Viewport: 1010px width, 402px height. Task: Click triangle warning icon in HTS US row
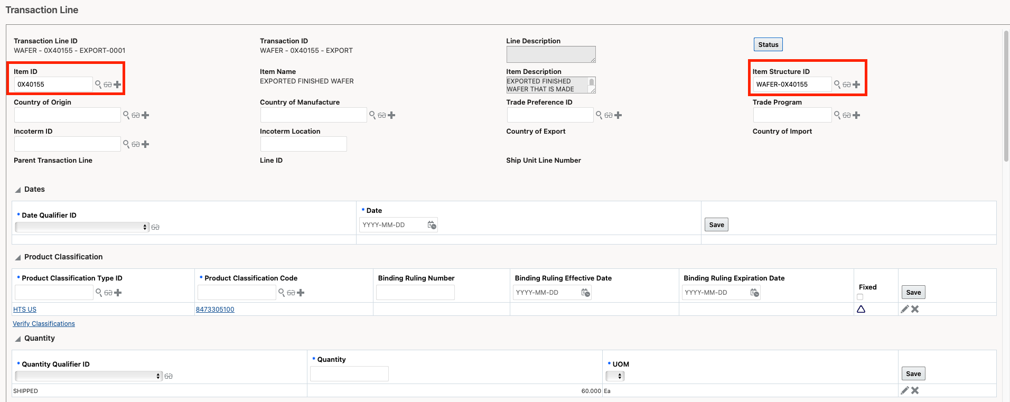pos(861,309)
